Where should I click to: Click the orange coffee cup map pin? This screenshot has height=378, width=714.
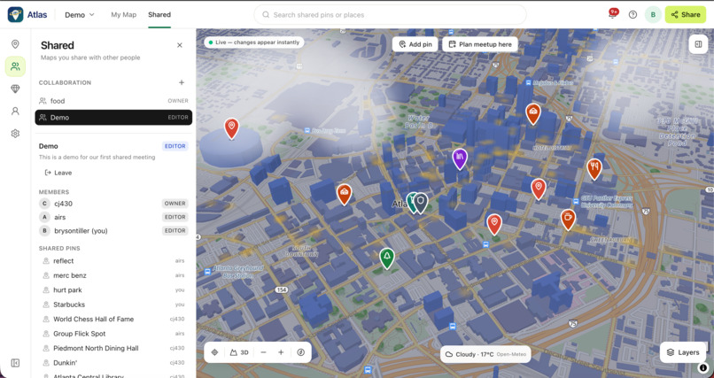pos(568,219)
